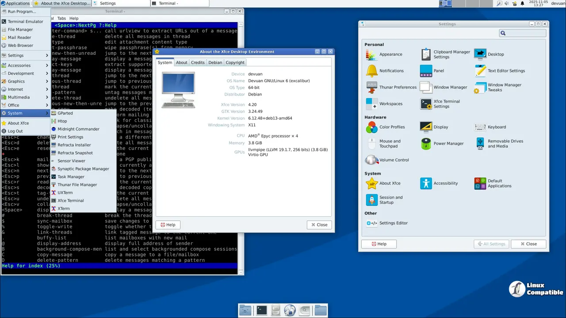The height and width of the screenshot is (318, 566).
Task: Select Synaptic Package Manager from System menu
Action: tap(83, 169)
